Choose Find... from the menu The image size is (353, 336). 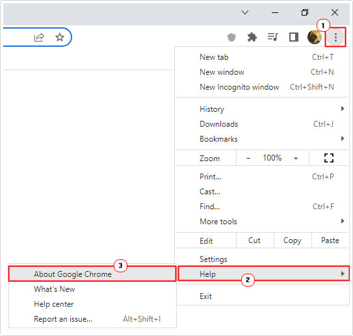pos(262,207)
